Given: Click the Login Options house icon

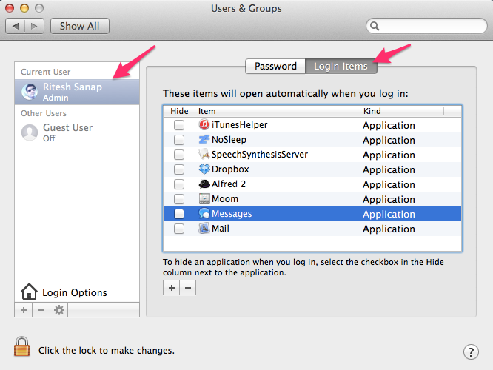Looking at the screenshot, I should tap(29, 292).
